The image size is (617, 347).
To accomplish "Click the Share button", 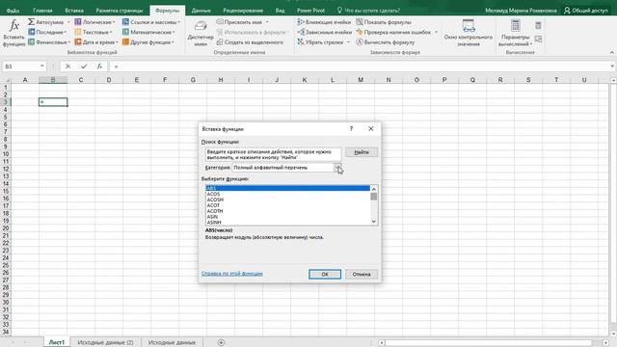I will [x=586, y=11].
